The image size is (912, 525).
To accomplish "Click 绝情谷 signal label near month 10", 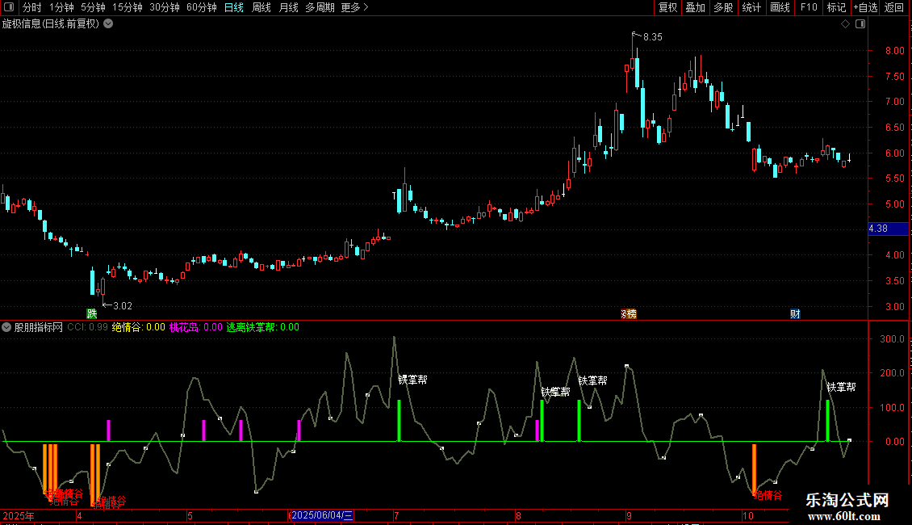I will tap(768, 495).
